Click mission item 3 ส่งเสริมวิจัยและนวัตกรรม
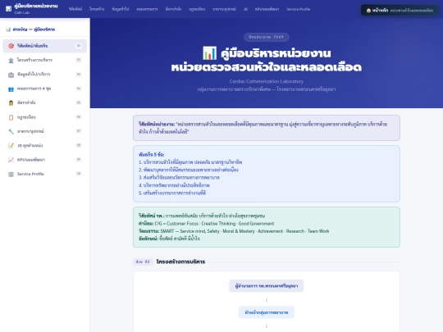 (179, 178)
